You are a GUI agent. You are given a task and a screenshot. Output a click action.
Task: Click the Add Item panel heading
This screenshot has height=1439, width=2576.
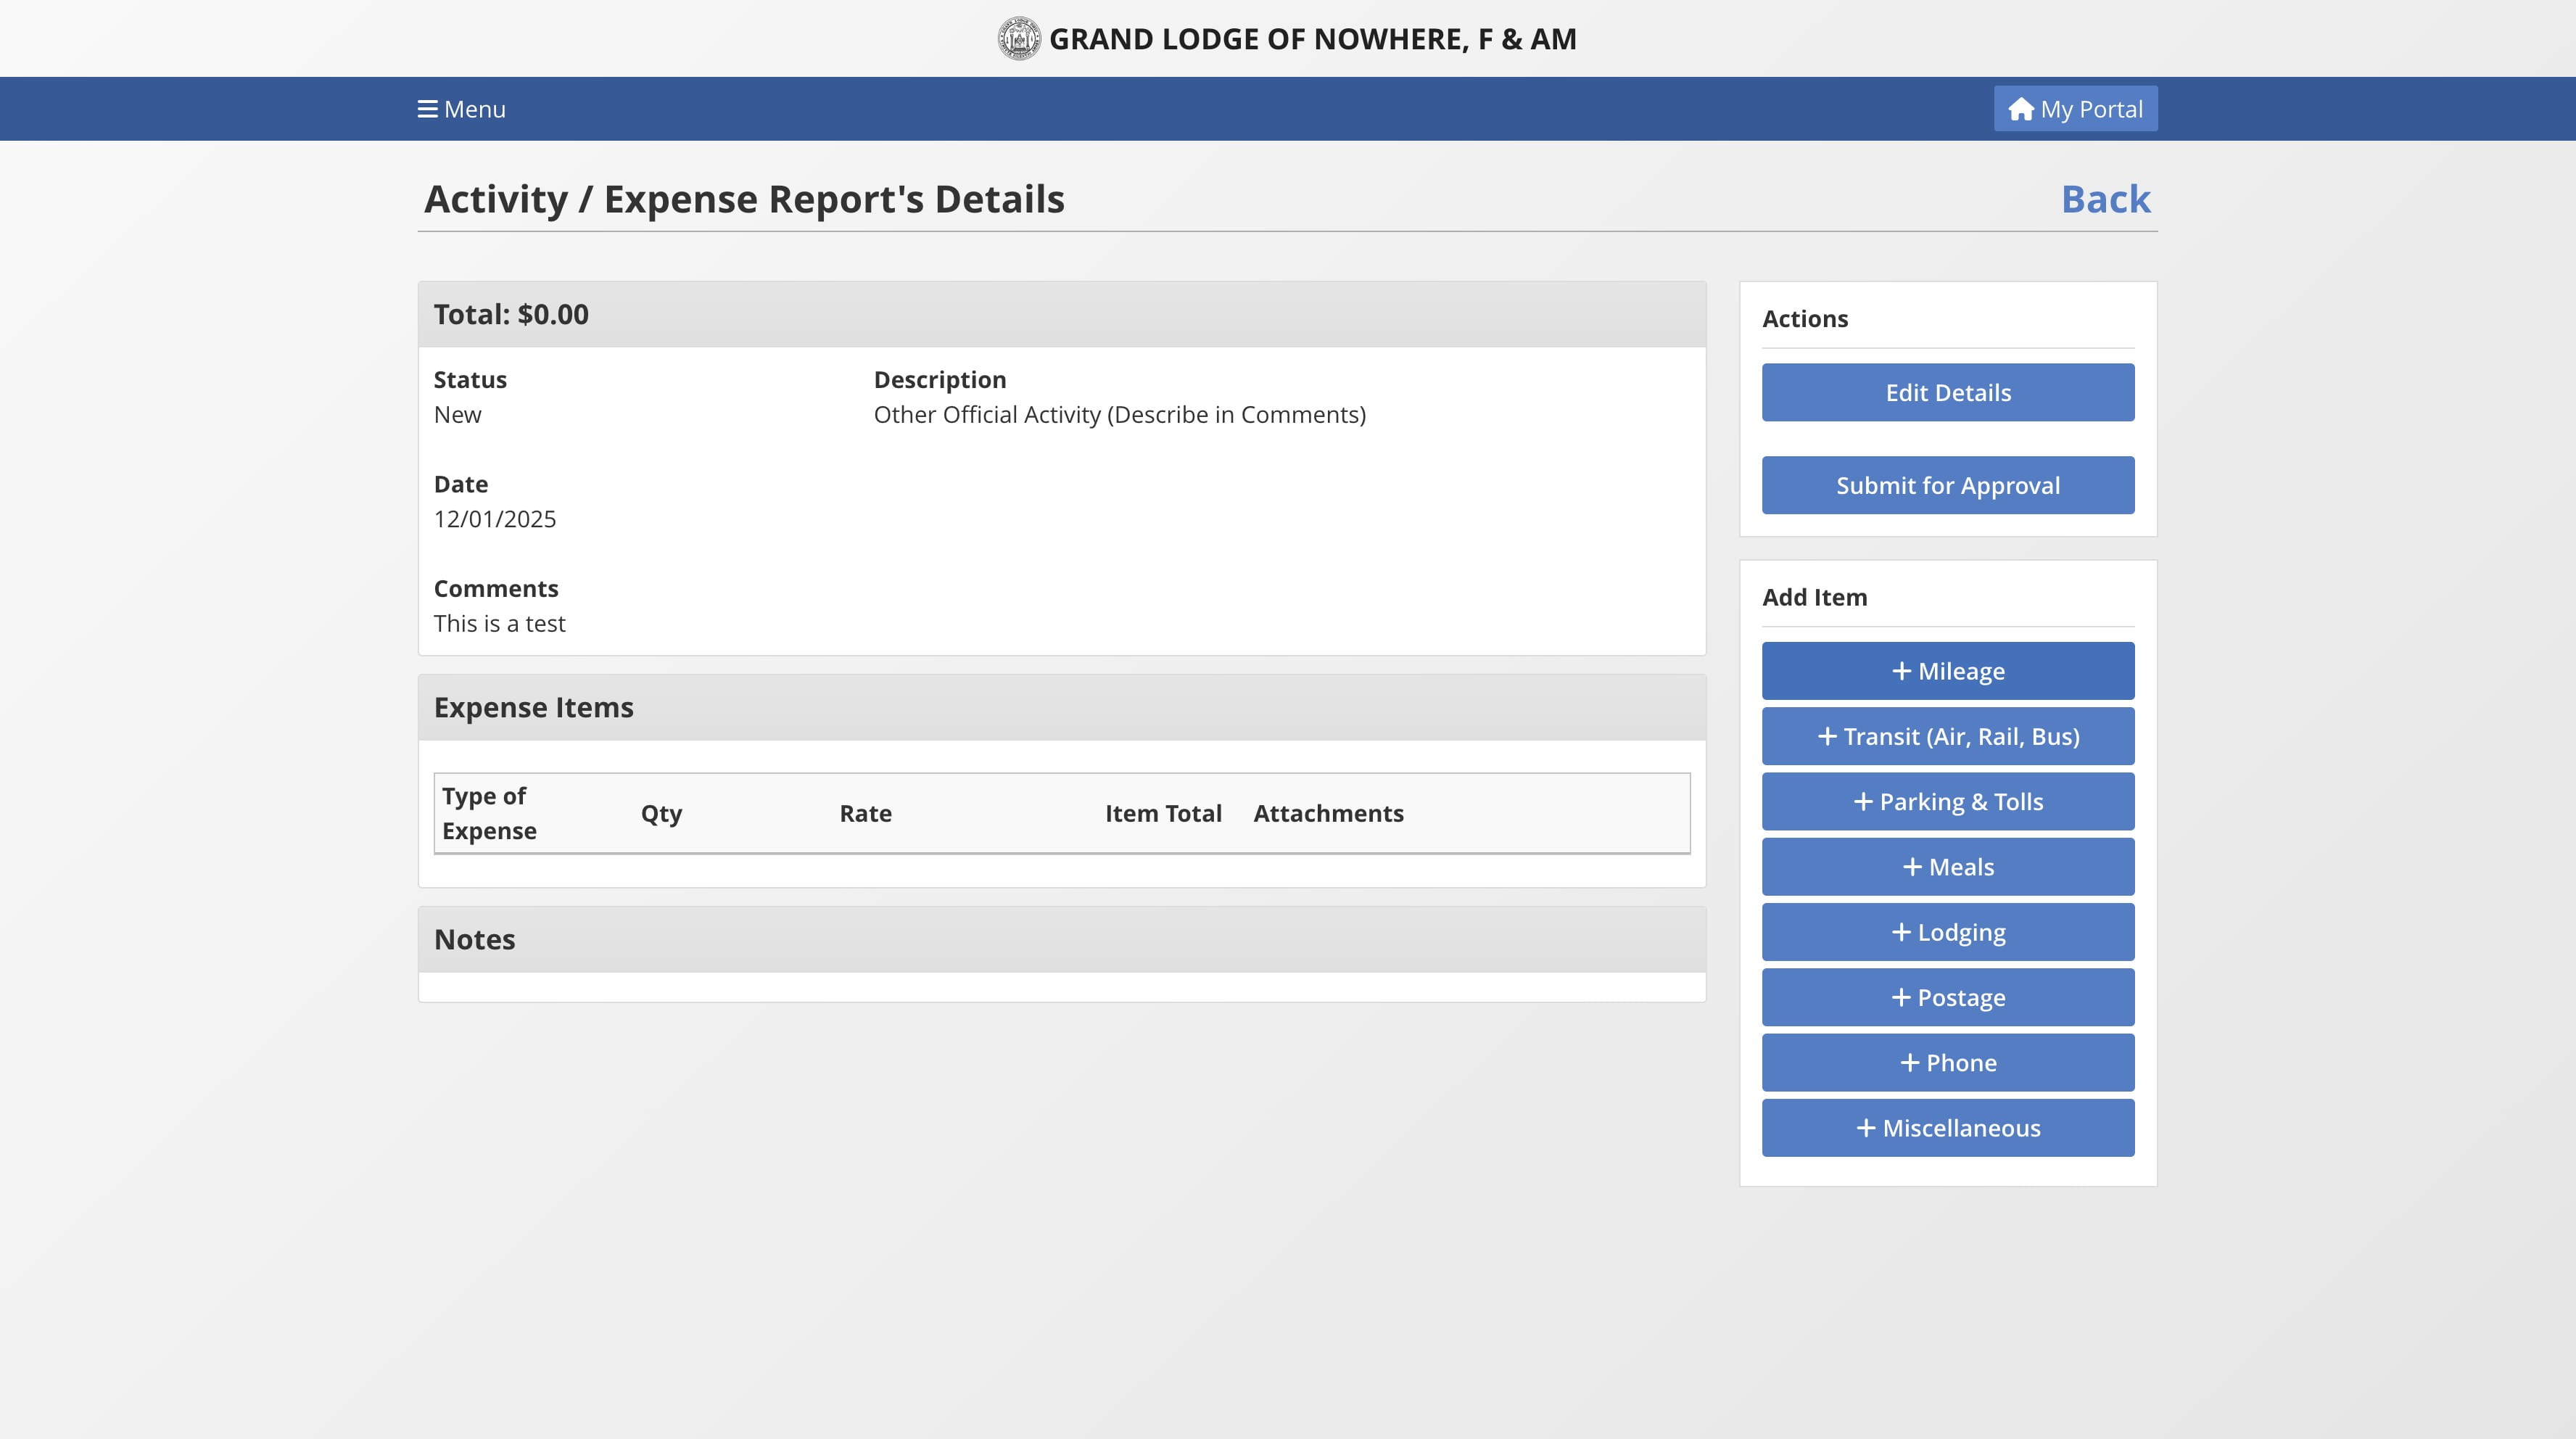1814,597
